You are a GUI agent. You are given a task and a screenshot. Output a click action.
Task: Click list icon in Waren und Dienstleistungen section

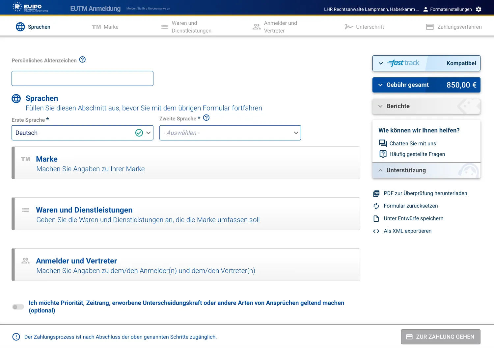click(x=25, y=210)
